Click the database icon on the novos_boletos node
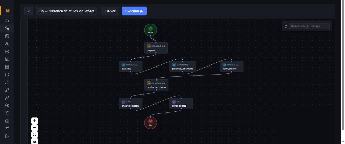 click(x=225, y=65)
